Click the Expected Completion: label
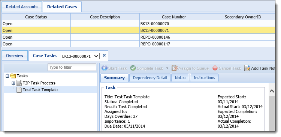Image resolution: width=281 pixels, height=137 pixels. (237, 111)
